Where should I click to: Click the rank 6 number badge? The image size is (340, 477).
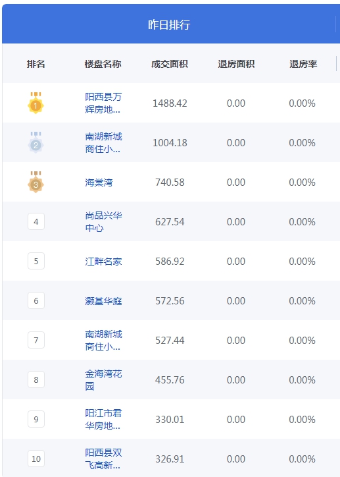point(36,300)
